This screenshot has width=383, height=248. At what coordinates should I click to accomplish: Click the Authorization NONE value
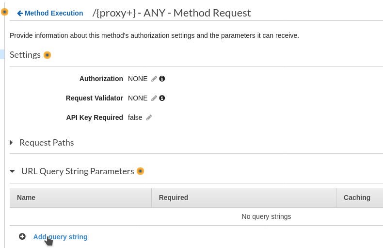click(138, 79)
